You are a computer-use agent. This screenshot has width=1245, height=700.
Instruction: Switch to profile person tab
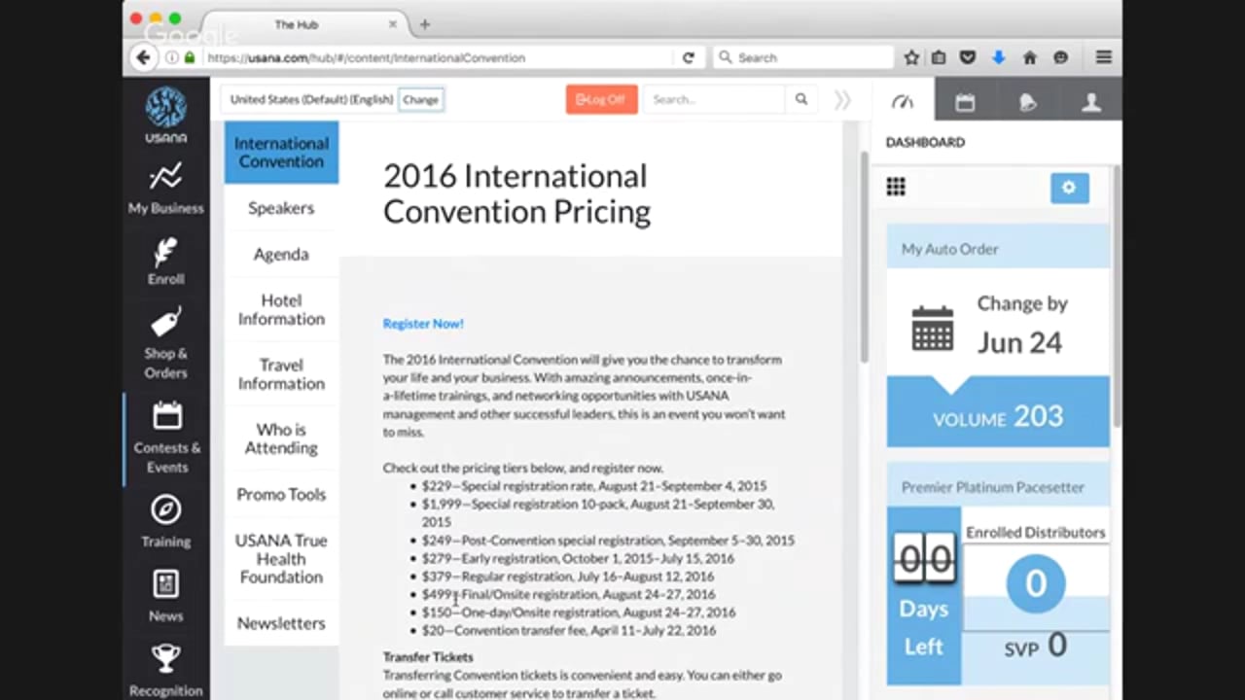pos(1090,101)
